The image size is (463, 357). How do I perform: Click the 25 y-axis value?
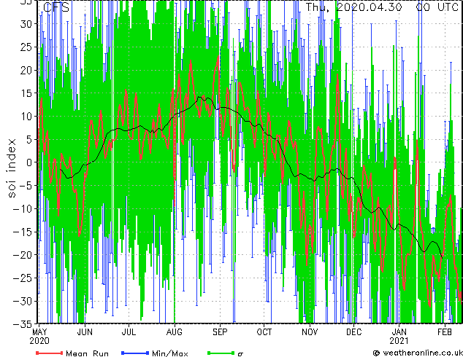click(x=26, y=47)
